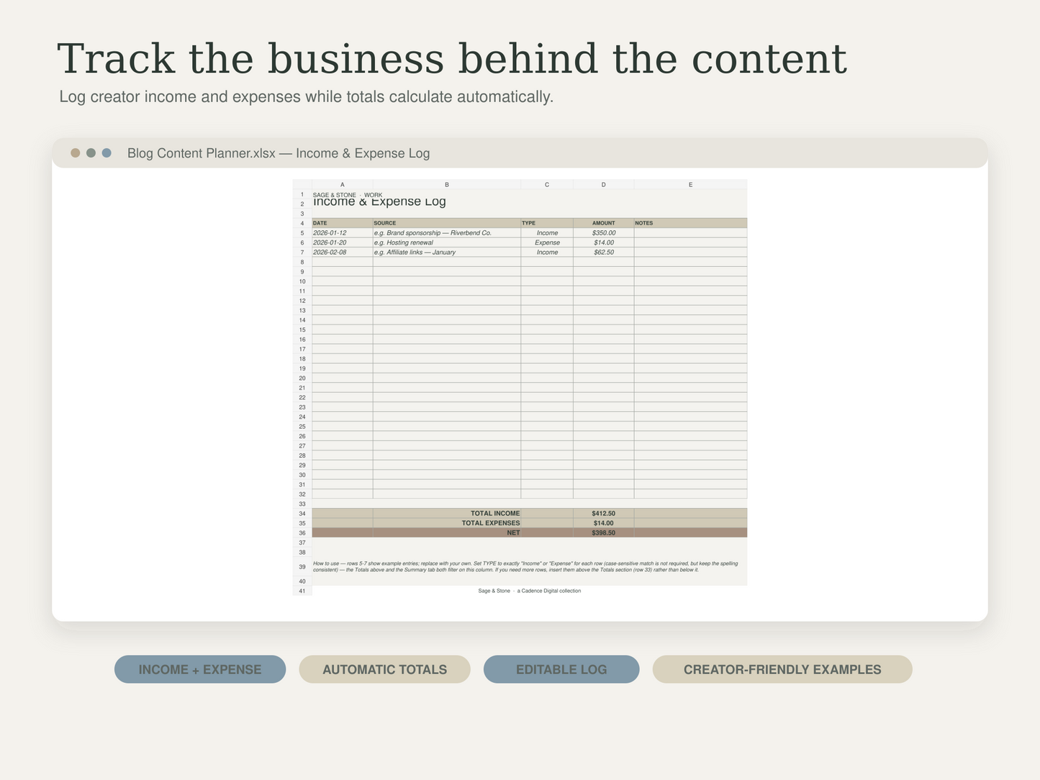The height and width of the screenshot is (780, 1040).
Task: Click the AMOUNT header cell
Action: tap(604, 223)
